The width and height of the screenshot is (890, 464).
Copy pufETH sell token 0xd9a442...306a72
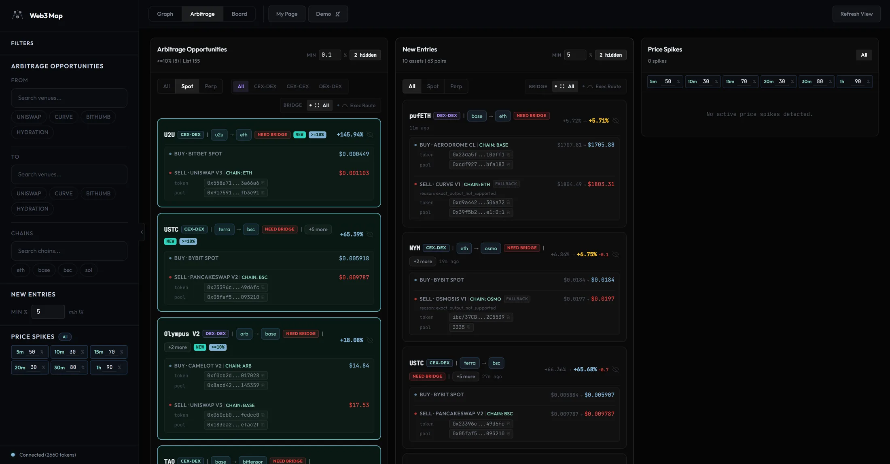point(508,202)
